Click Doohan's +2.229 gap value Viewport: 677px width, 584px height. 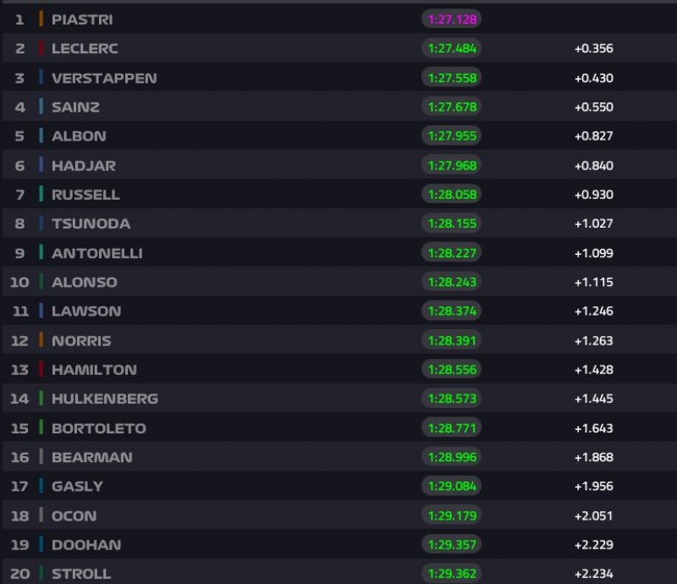[x=593, y=544]
